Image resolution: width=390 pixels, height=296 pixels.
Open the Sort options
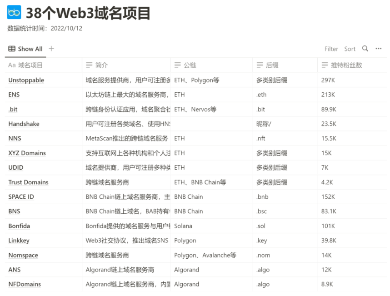(x=350, y=49)
